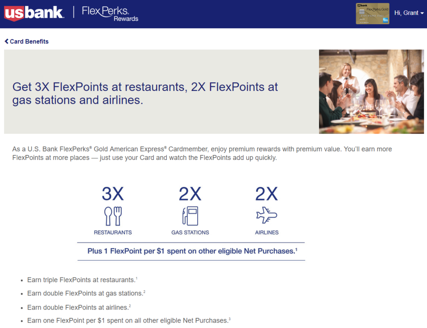Select the FlexPerks Rewards logo
Viewport: 427px width, 328px height.
pos(109,13)
